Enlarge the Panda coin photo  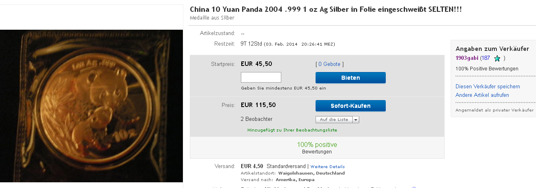point(91,106)
